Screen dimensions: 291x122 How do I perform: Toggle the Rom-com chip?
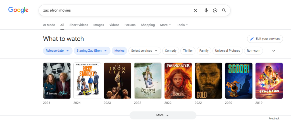253,51
